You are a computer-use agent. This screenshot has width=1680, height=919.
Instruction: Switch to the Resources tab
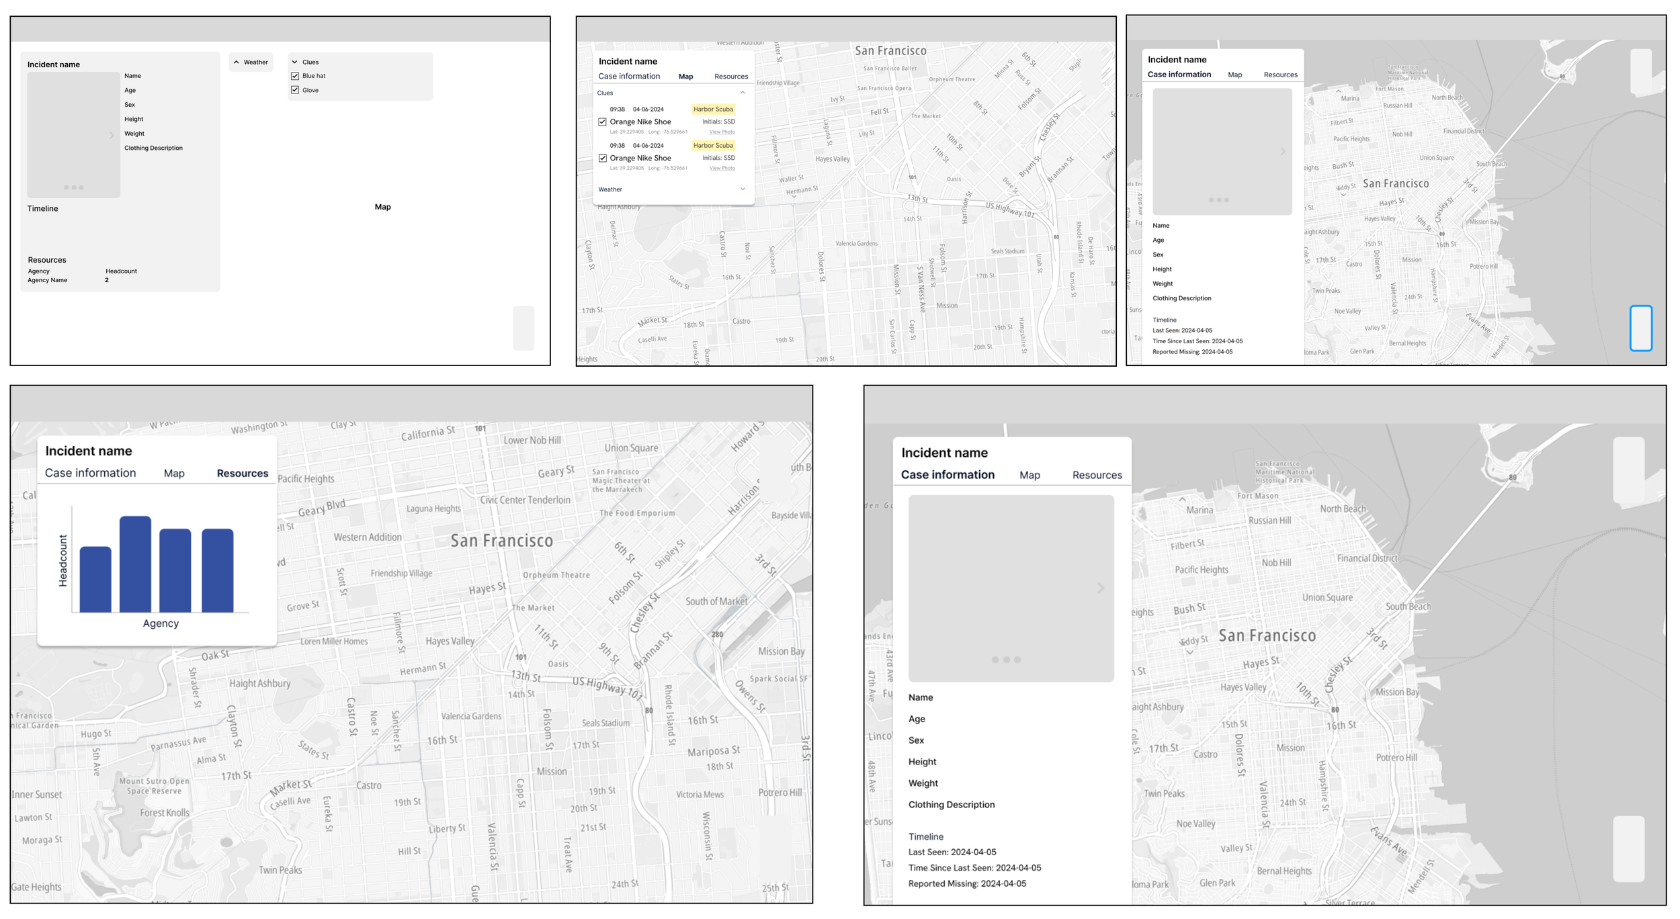point(242,473)
